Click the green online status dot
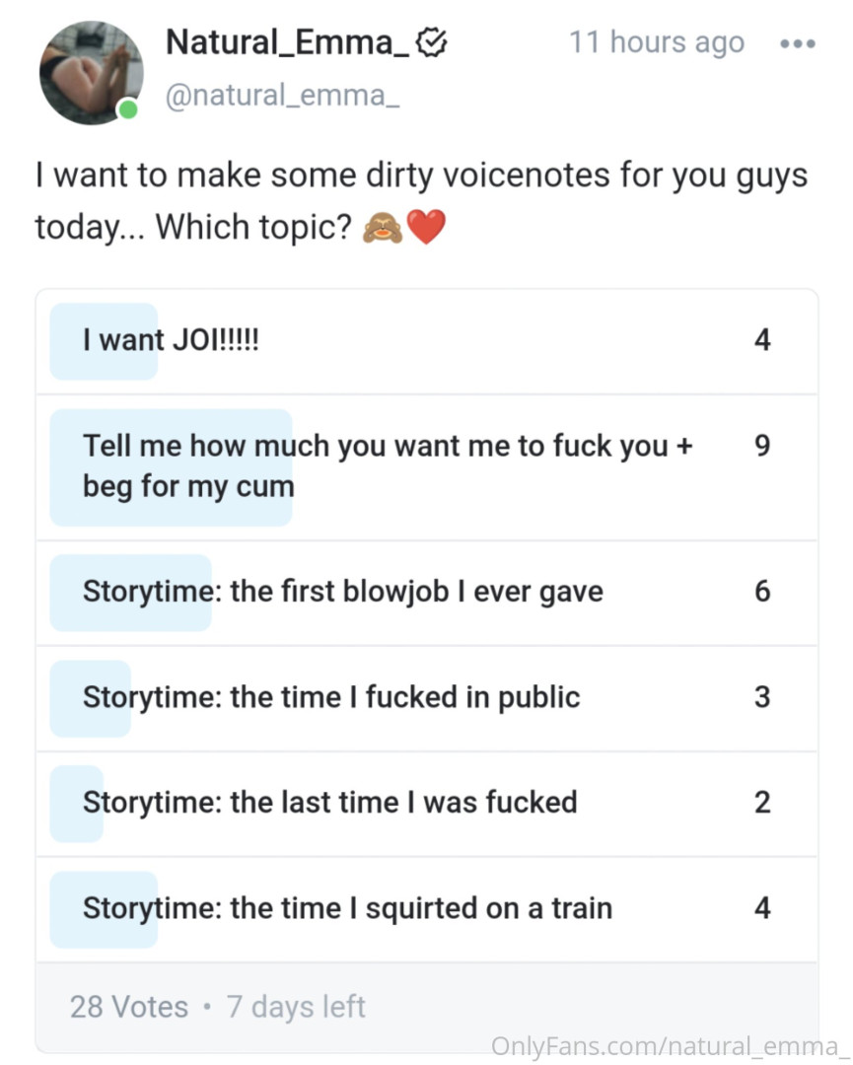The height and width of the screenshot is (1065, 853). [128, 109]
